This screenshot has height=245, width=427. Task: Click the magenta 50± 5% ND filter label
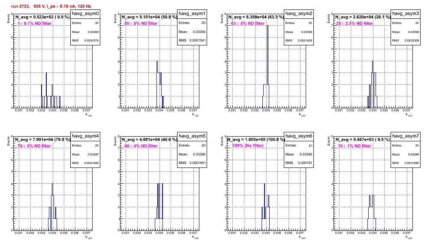pyautogui.click(x=141, y=24)
